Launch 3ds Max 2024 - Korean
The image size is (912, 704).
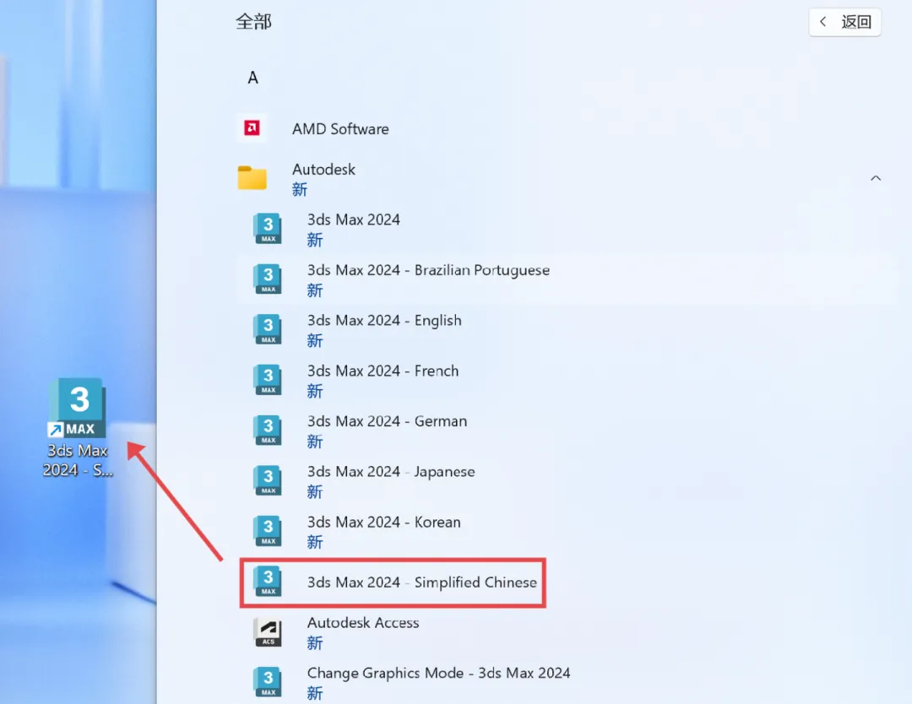pyautogui.click(x=384, y=522)
